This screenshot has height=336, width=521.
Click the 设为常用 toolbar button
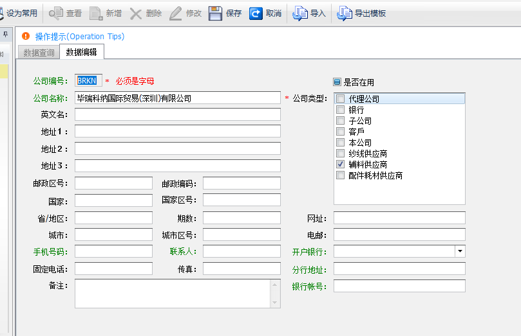click(x=19, y=13)
